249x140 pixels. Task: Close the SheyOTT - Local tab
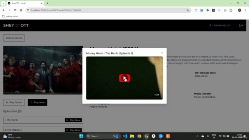point(42,3)
